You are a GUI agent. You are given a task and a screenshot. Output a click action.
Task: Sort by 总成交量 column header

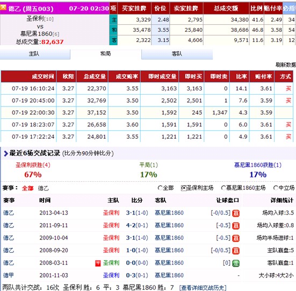(92, 76)
